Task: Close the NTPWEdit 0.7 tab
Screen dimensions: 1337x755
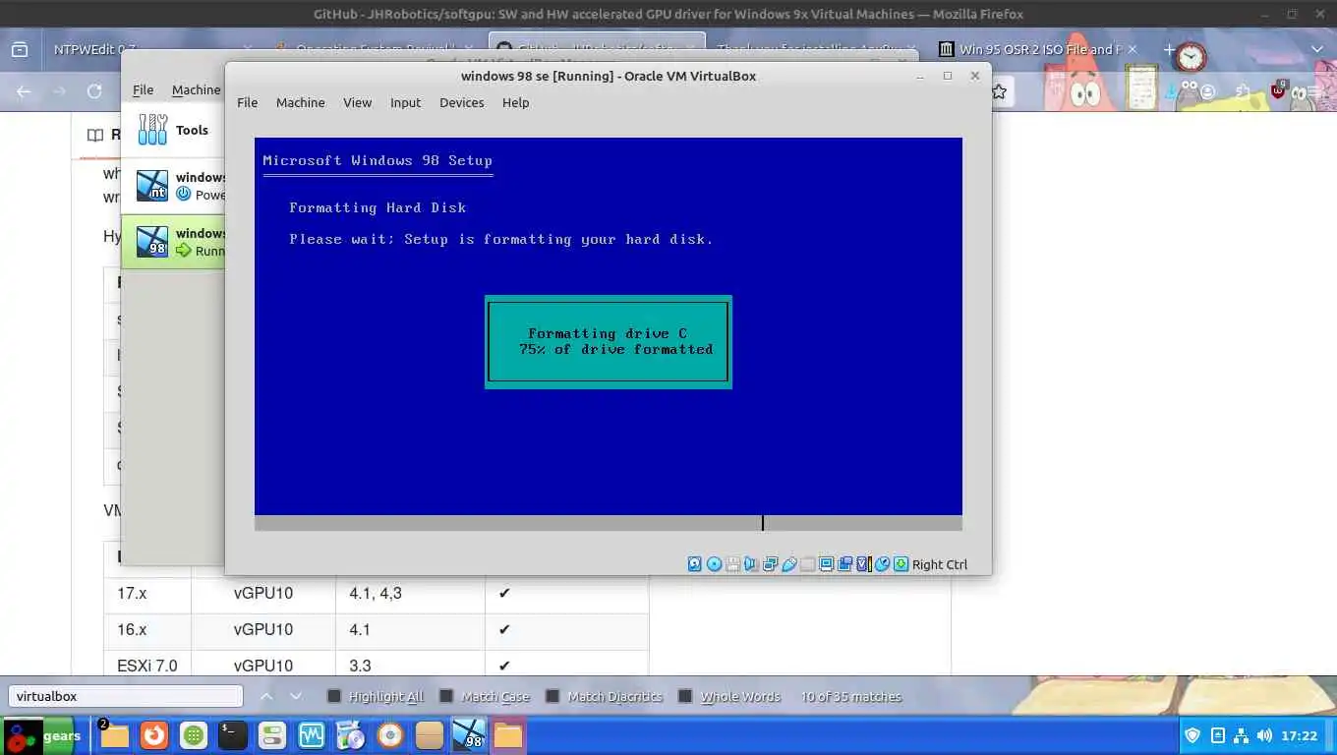Action: [x=246, y=49]
